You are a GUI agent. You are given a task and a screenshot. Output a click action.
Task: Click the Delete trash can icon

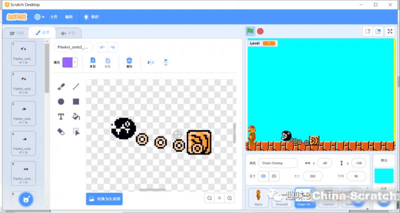pos(129,61)
